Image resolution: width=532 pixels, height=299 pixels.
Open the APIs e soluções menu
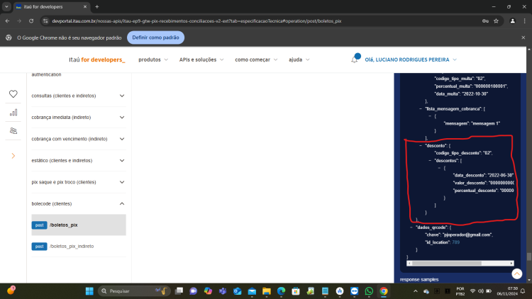201,60
